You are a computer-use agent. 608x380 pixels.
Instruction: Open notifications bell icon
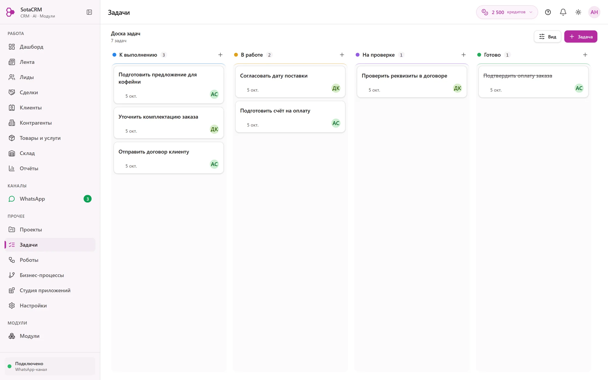click(x=563, y=12)
